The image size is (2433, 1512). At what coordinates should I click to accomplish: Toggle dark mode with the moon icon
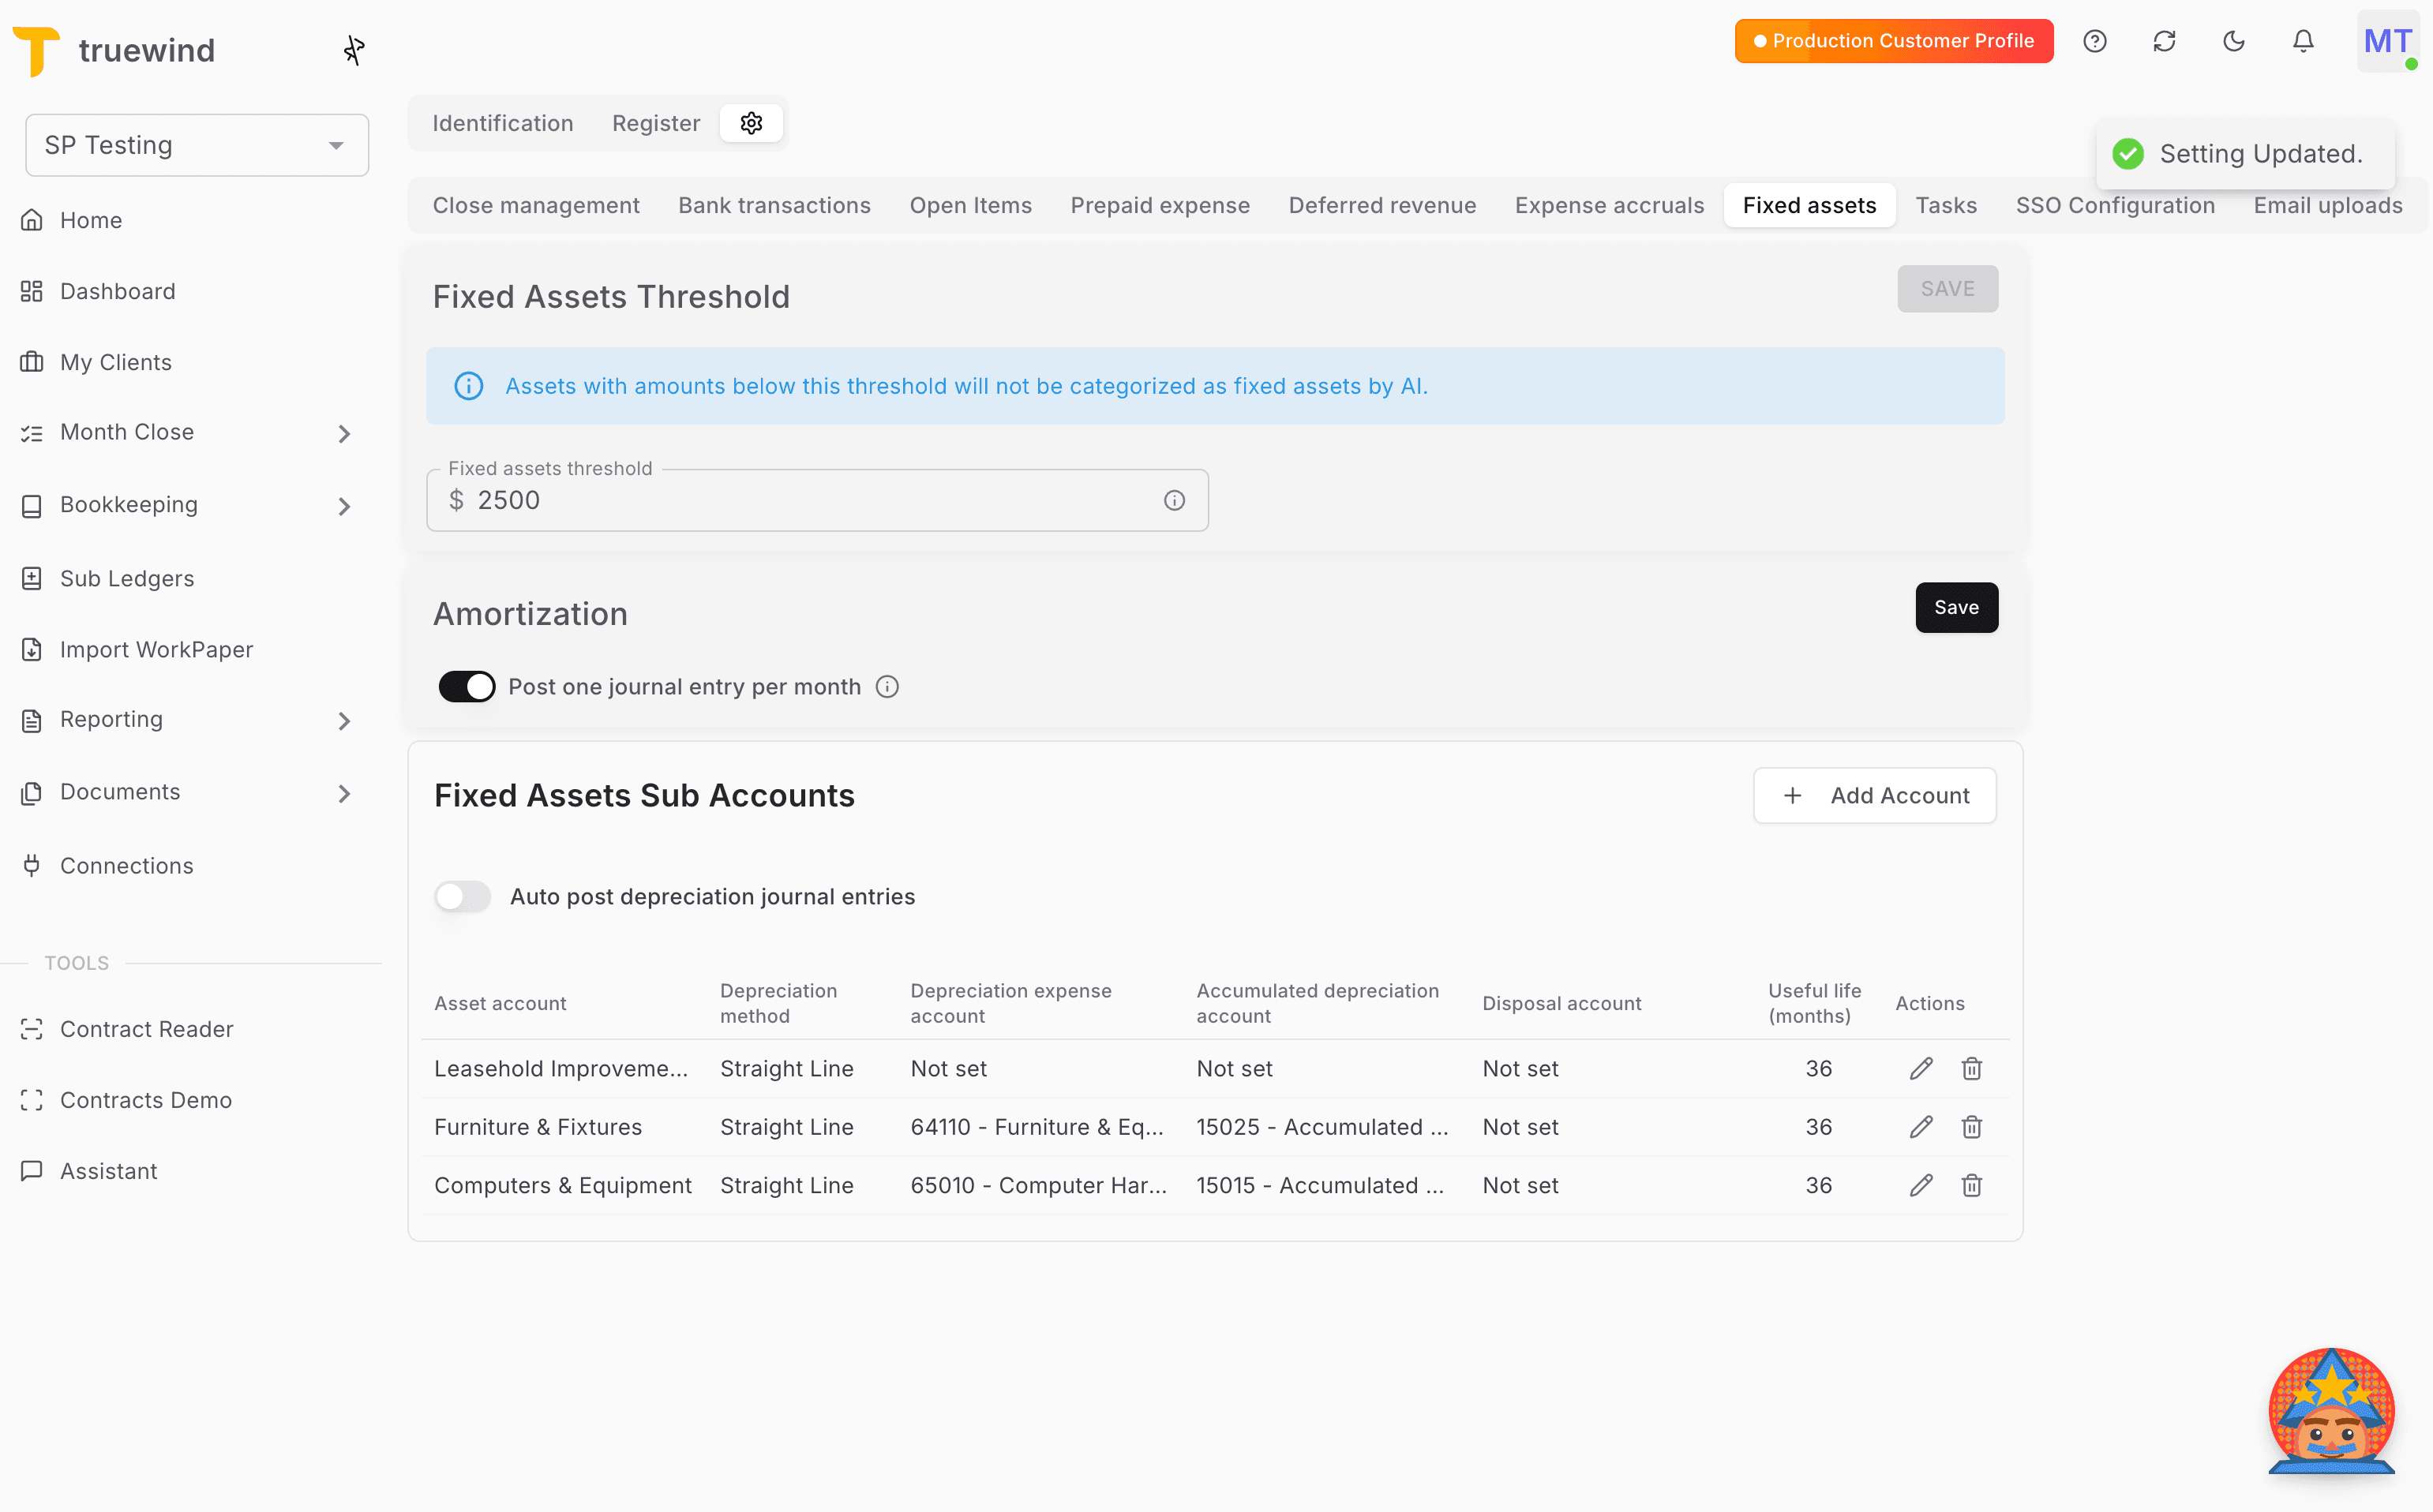(2235, 41)
